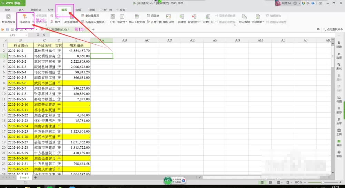
Task: Open 分列 text to columns
Action: [113, 19]
